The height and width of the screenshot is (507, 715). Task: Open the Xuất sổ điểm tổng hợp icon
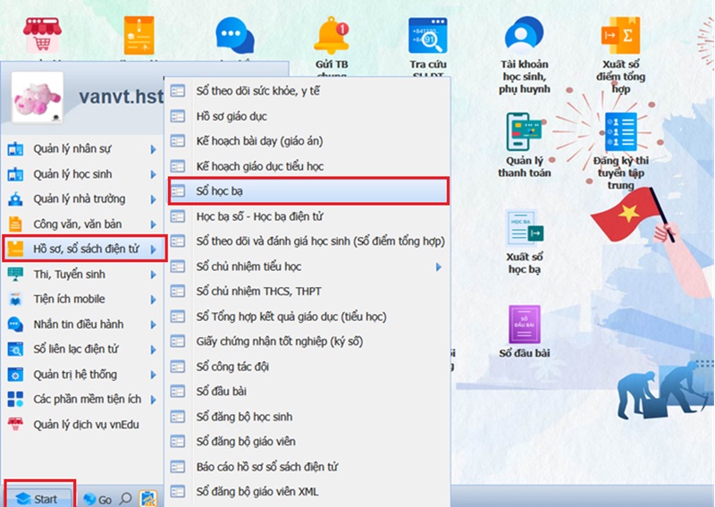coord(620,36)
